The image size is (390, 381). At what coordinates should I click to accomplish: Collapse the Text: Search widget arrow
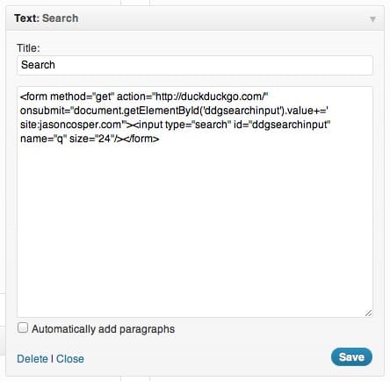[372, 19]
